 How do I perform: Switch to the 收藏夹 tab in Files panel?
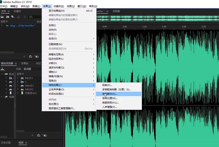(x=17, y=11)
